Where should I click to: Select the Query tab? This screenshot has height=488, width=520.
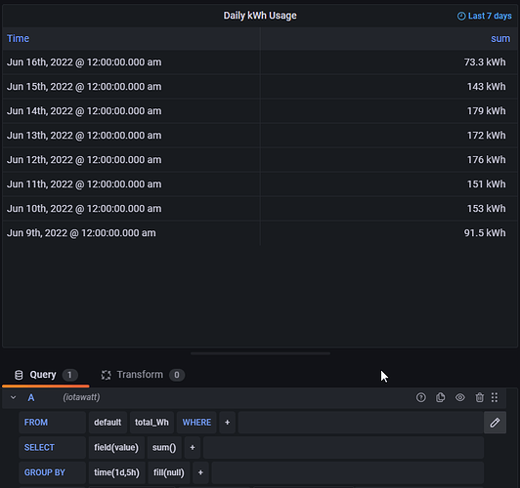click(46, 375)
